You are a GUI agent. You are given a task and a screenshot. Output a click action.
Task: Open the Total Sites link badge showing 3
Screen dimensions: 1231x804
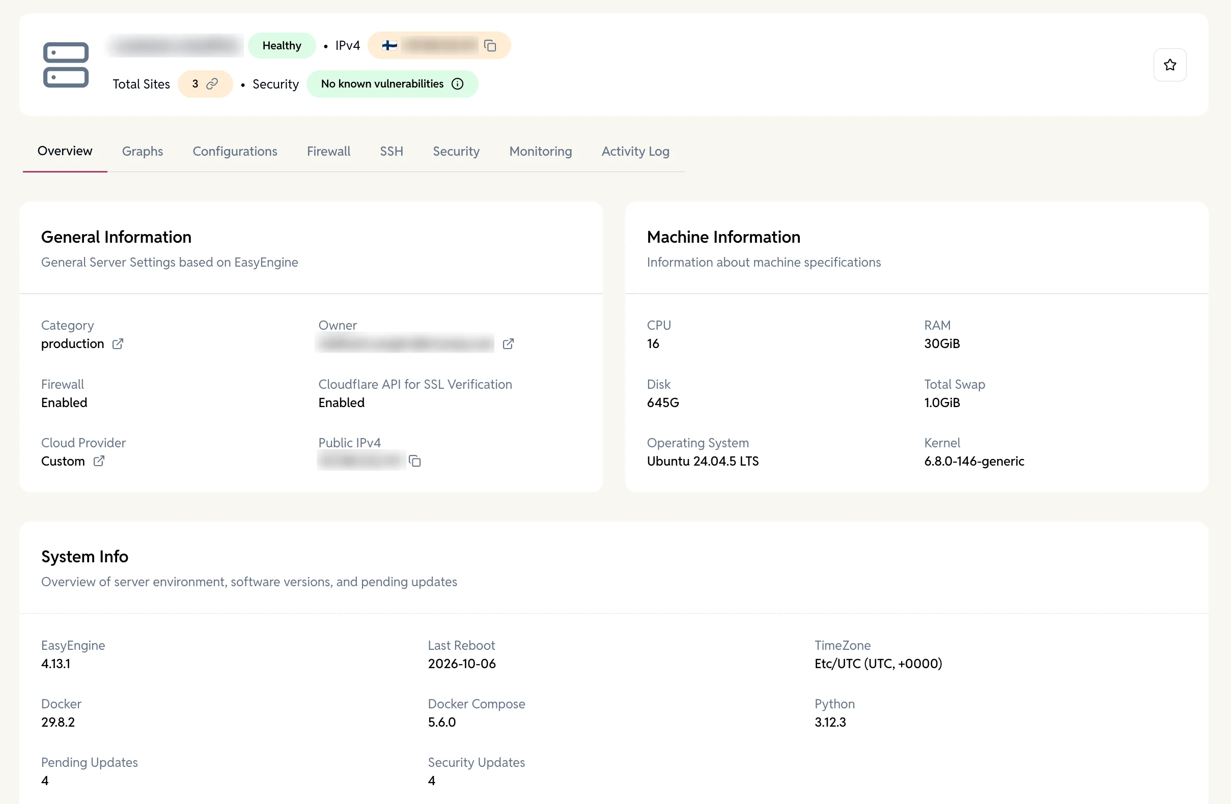click(x=205, y=84)
